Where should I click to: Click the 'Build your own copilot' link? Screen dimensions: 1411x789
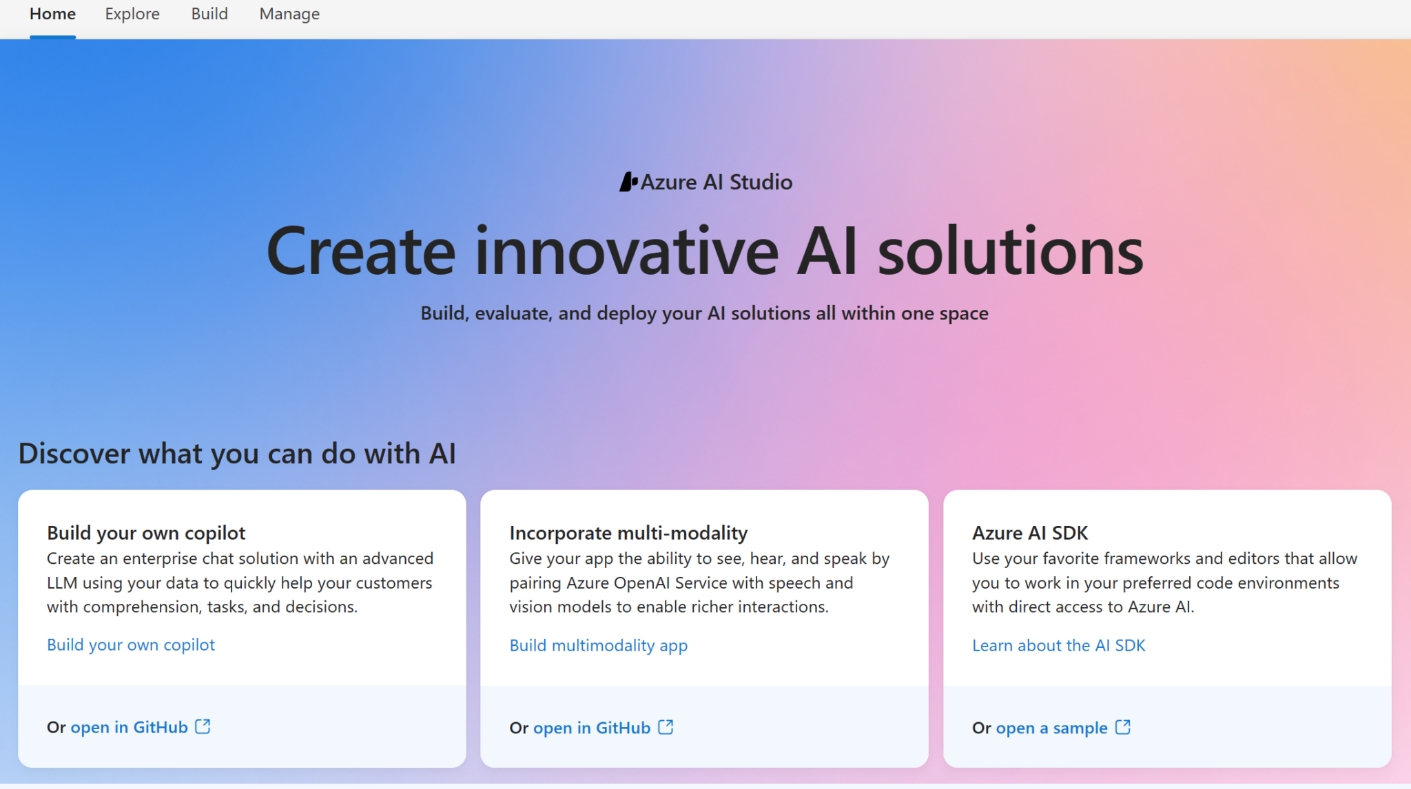pos(130,644)
